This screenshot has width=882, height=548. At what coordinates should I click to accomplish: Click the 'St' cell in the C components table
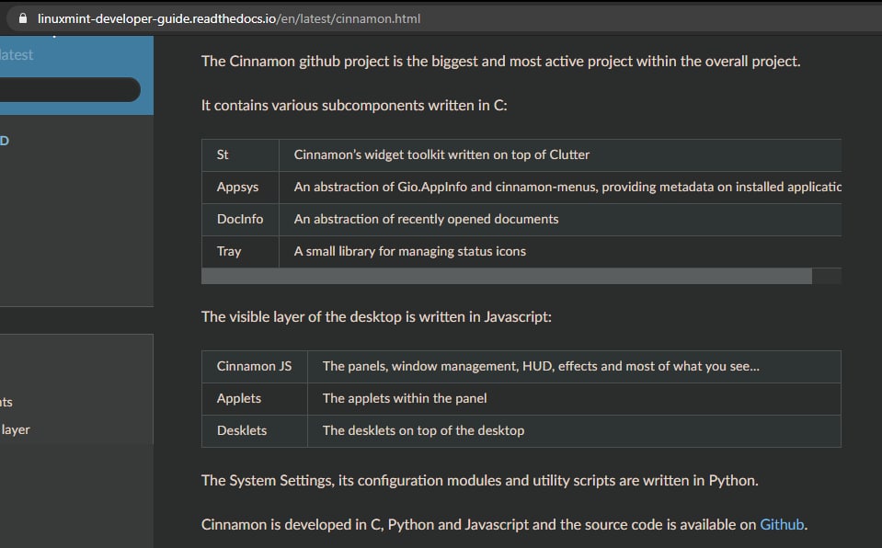[240, 154]
